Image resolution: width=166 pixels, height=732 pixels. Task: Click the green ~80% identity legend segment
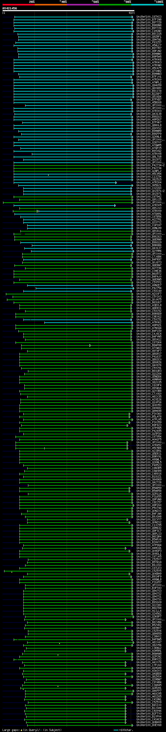pos(115,5)
